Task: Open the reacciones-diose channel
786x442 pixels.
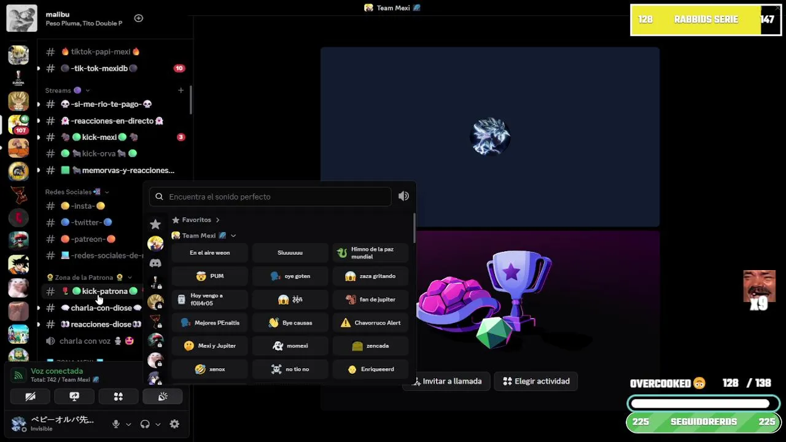Action: pos(92,324)
